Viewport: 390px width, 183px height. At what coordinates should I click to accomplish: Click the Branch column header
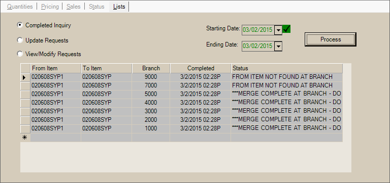[x=151, y=68]
